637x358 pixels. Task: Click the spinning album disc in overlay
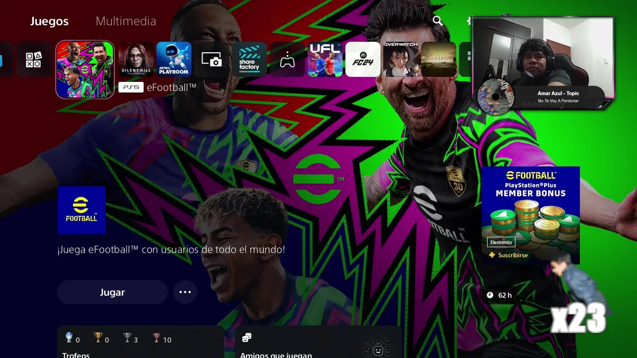tap(495, 97)
